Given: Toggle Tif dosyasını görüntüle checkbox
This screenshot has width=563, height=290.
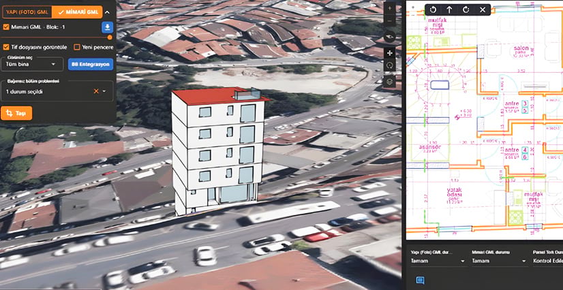Looking at the screenshot, I should point(5,47).
